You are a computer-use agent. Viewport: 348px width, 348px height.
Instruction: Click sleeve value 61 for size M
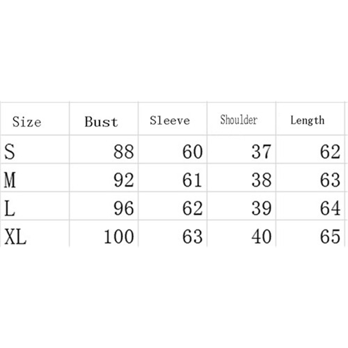193,180
